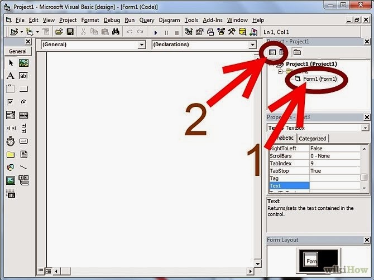Click the Save Project toolbar icon

(x=70, y=32)
